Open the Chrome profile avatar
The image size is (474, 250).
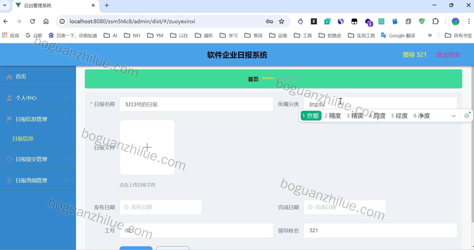tap(455, 21)
